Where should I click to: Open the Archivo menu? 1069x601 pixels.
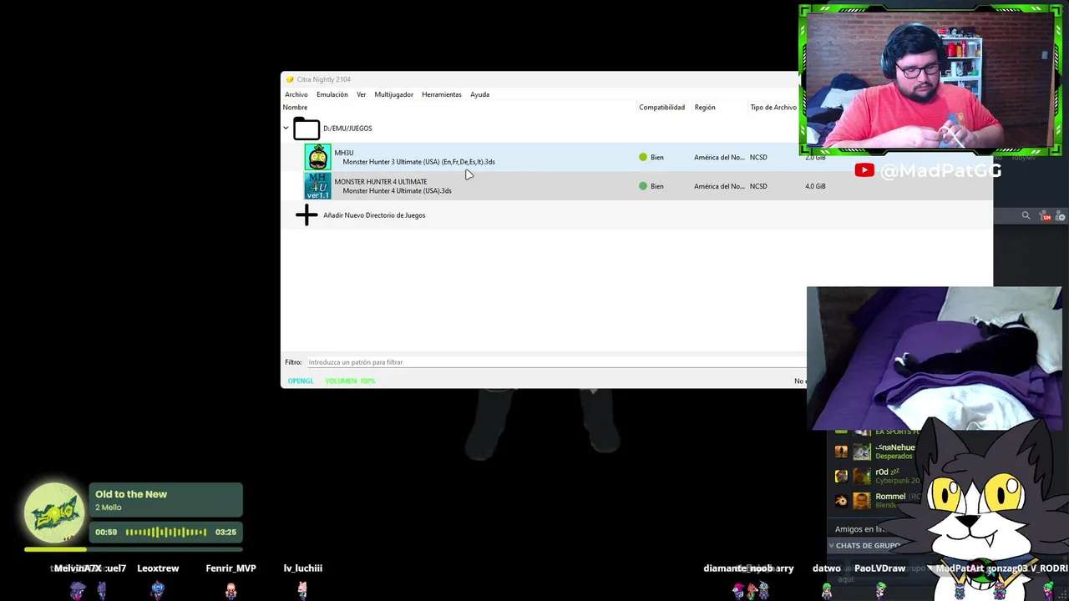[296, 94]
